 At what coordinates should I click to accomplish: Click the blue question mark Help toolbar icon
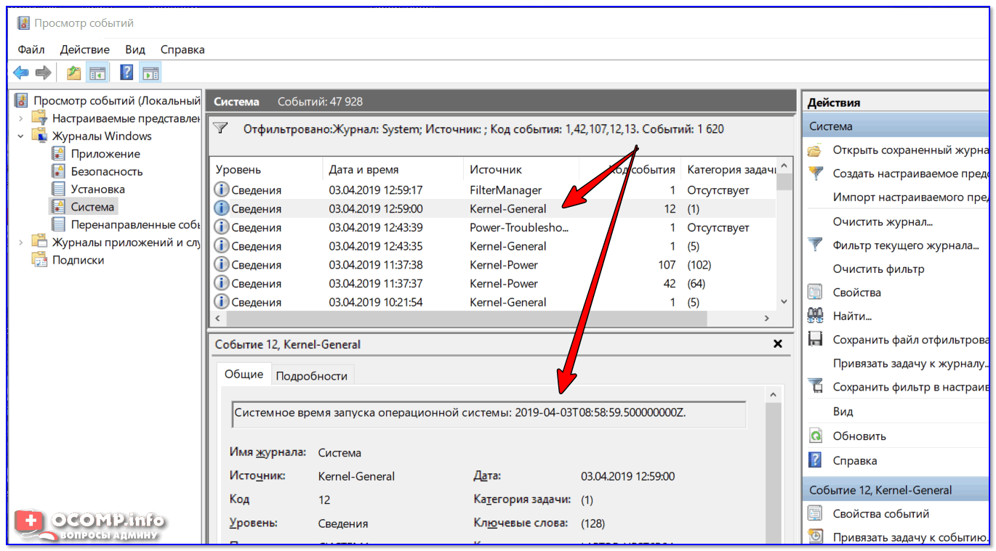pyautogui.click(x=127, y=73)
